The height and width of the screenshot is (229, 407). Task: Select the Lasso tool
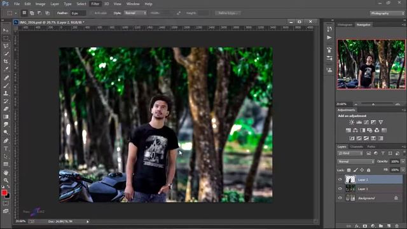tap(6, 46)
